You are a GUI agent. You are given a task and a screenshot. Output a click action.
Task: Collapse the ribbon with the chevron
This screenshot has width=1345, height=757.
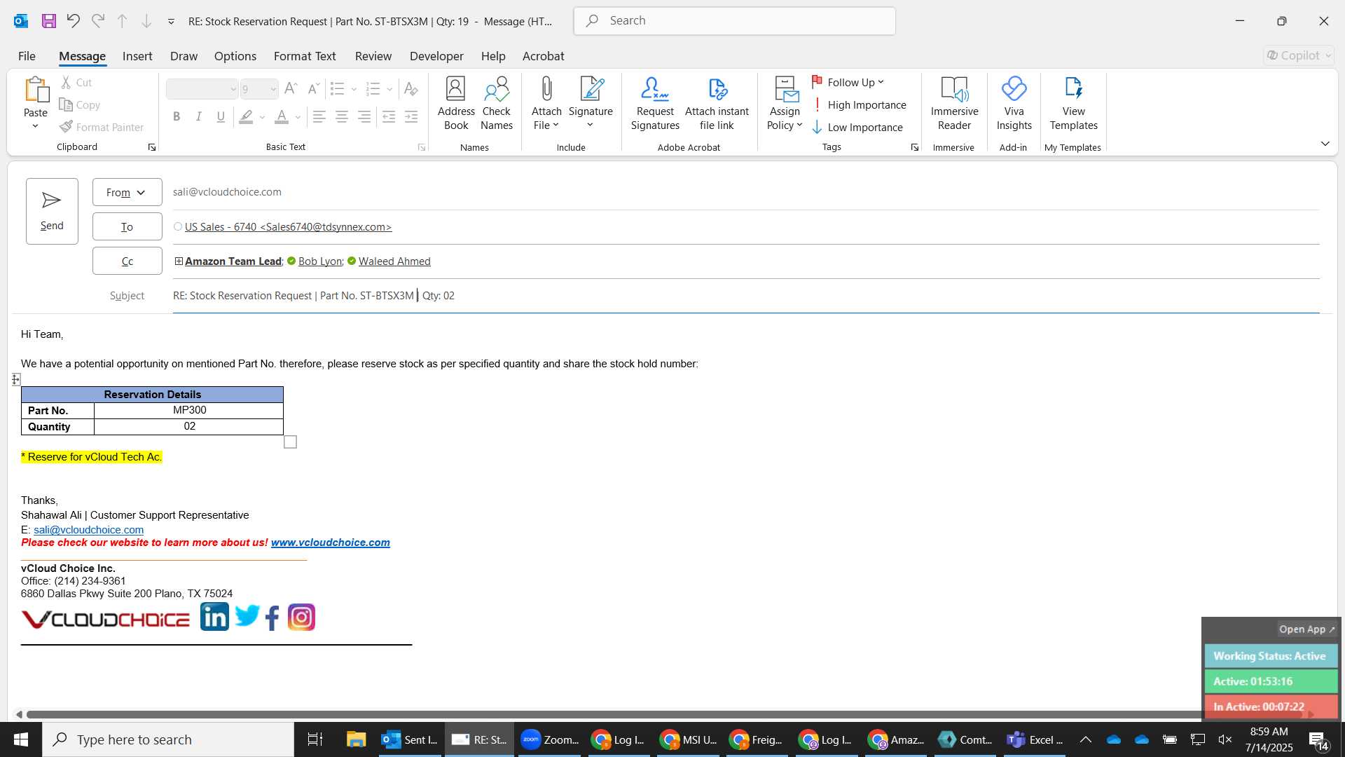[1325, 144]
